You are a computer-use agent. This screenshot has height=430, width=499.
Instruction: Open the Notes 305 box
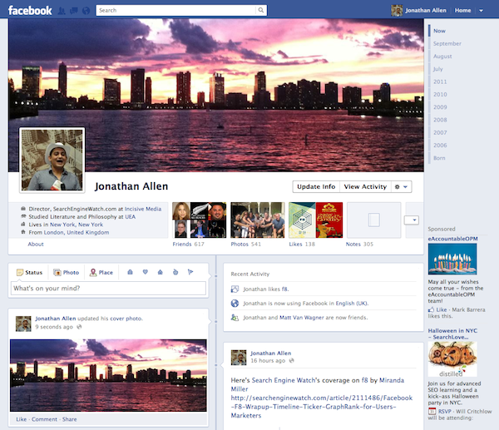pos(374,220)
